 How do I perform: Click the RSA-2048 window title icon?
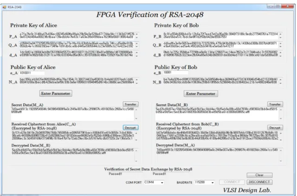(x=4, y=7)
